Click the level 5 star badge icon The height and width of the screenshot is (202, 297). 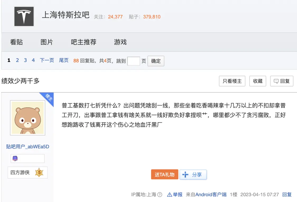point(39,173)
